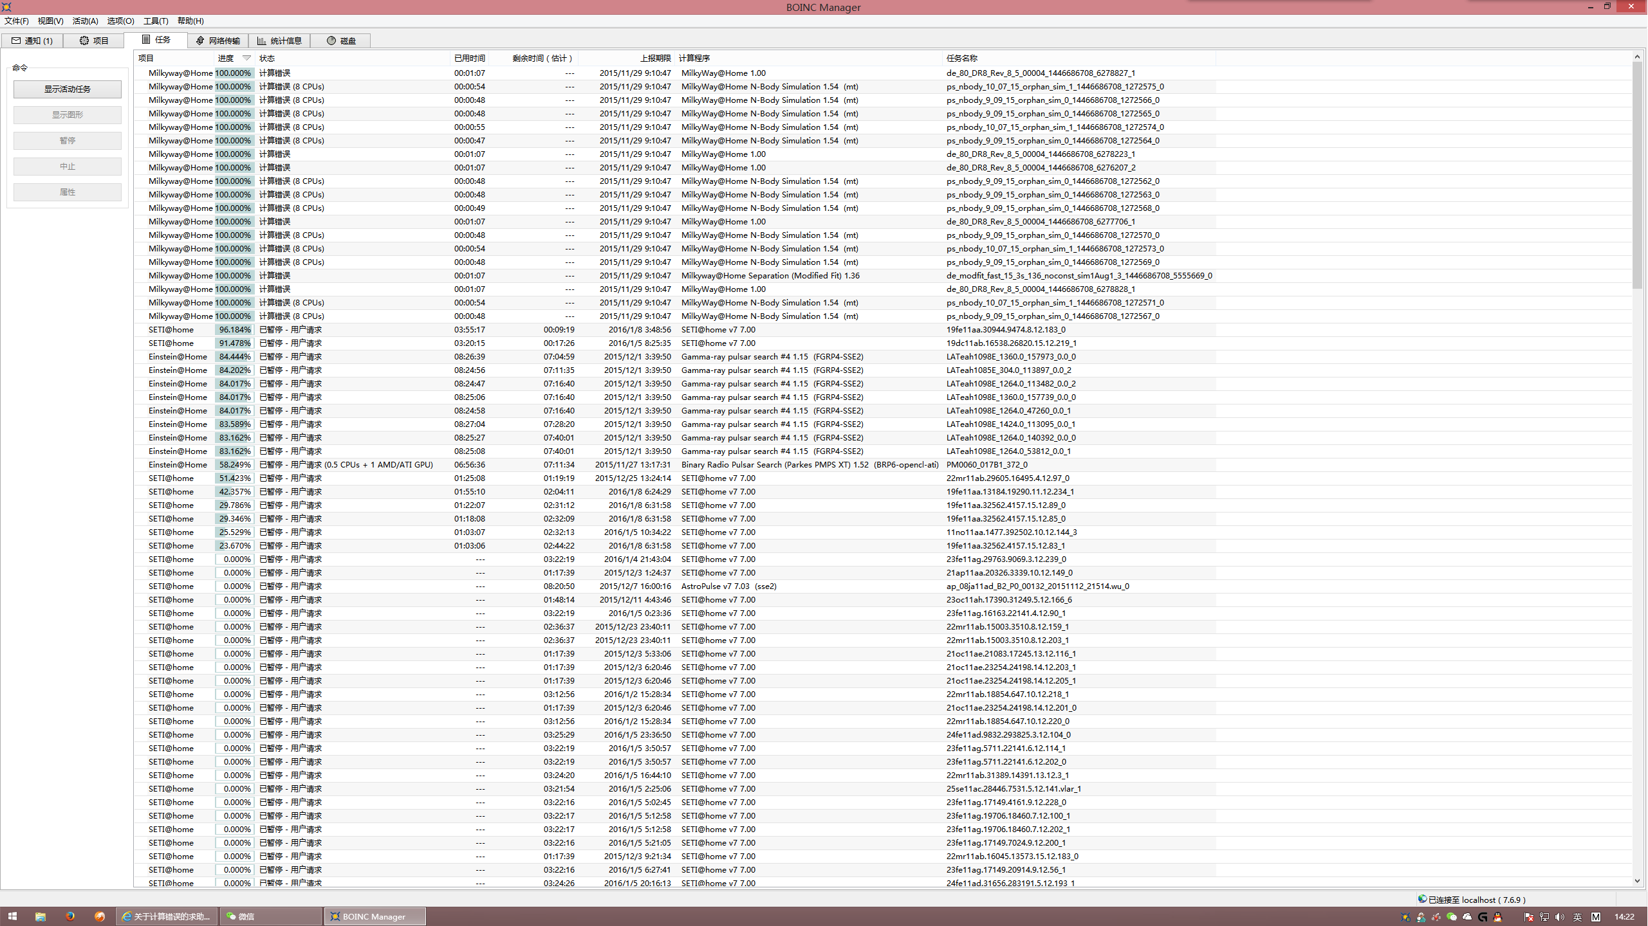The height and width of the screenshot is (926, 1648).
Task: Click the vertical scrollbar thumb
Action: [1637, 175]
